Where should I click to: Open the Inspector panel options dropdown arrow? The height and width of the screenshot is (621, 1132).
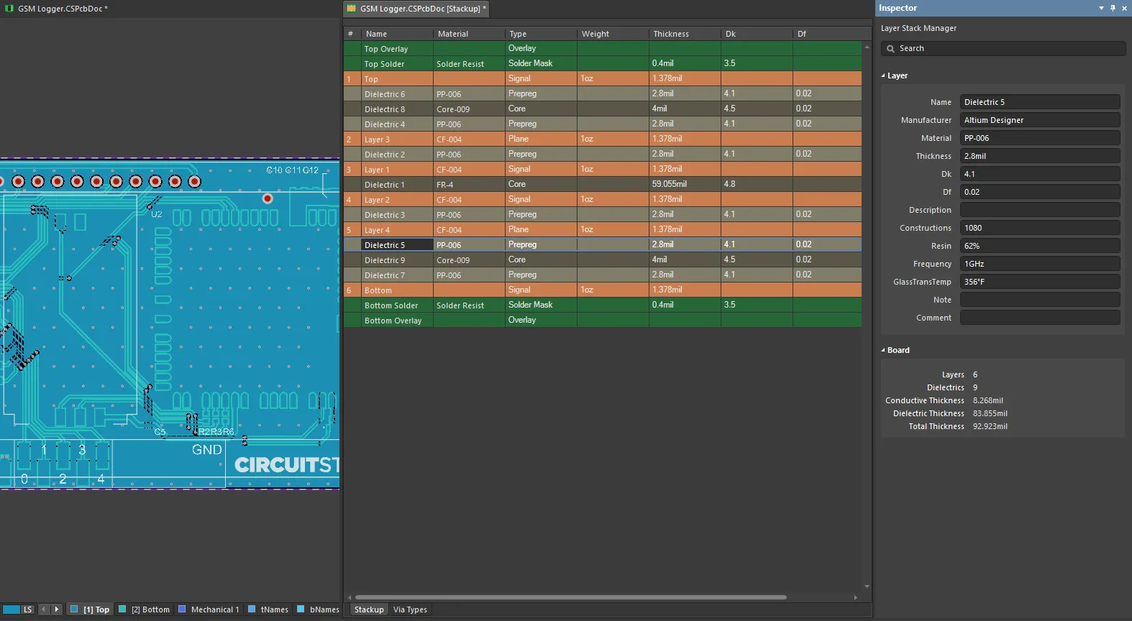[1101, 8]
